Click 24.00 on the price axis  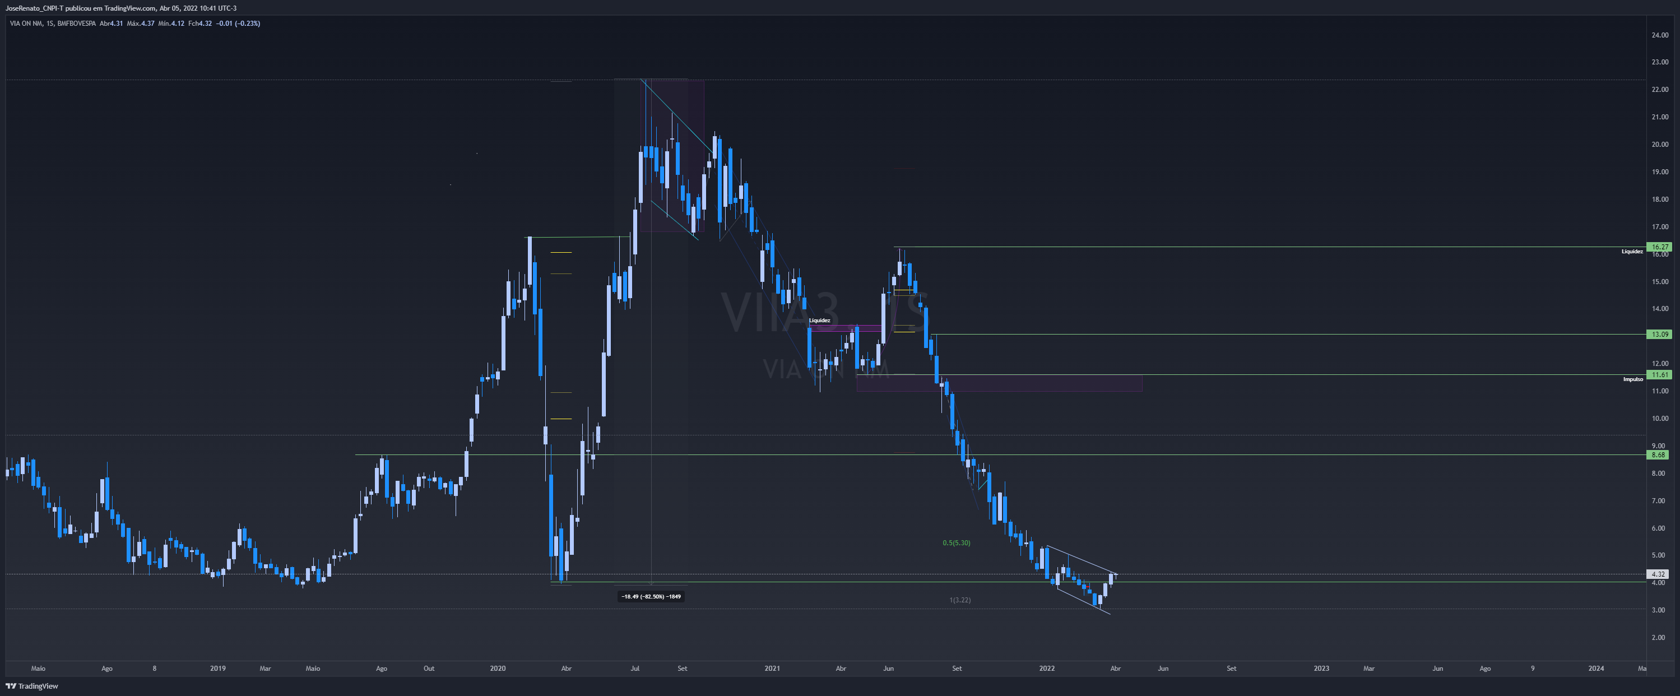pyautogui.click(x=1660, y=35)
